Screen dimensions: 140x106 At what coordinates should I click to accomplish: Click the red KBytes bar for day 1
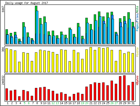(7, 94)
